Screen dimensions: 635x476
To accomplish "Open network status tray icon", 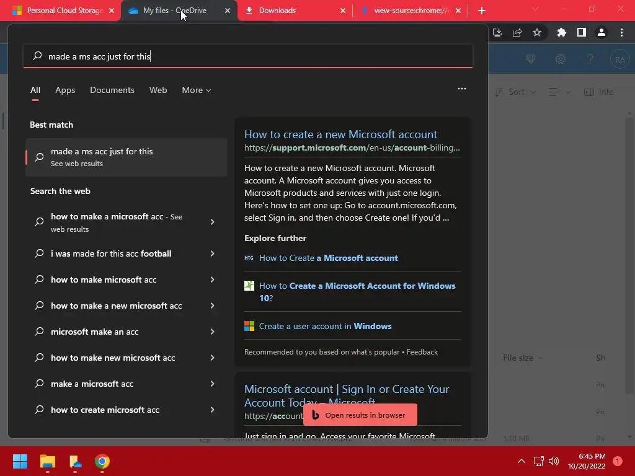I will click(x=538, y=461).
